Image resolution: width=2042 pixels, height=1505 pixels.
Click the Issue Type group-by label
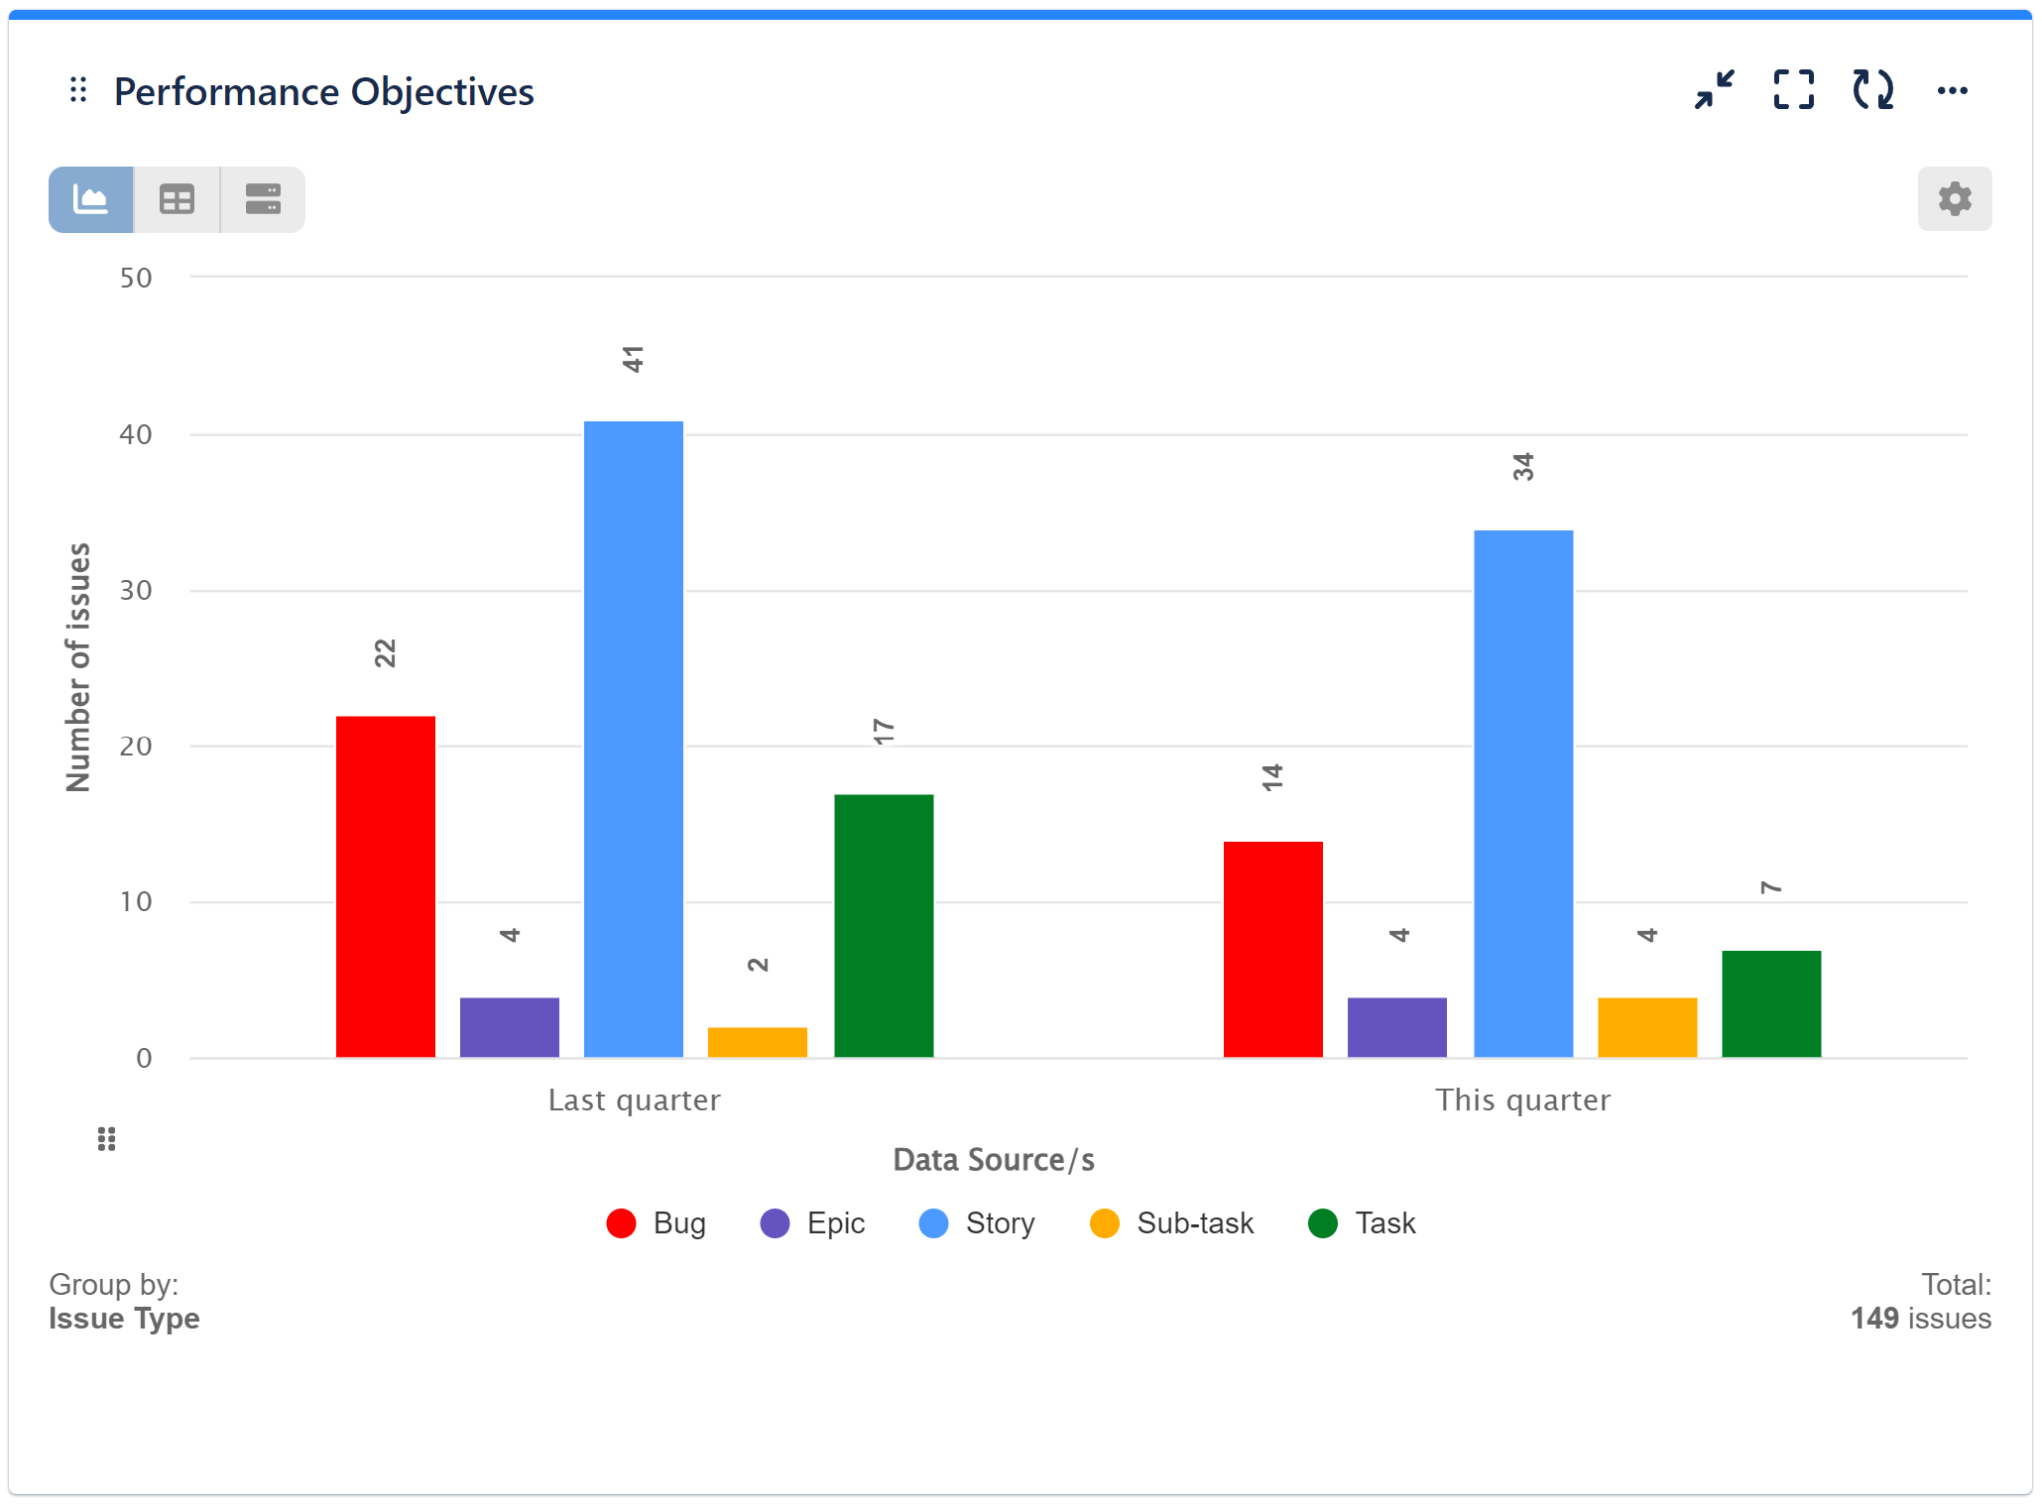coord(124,1319)
